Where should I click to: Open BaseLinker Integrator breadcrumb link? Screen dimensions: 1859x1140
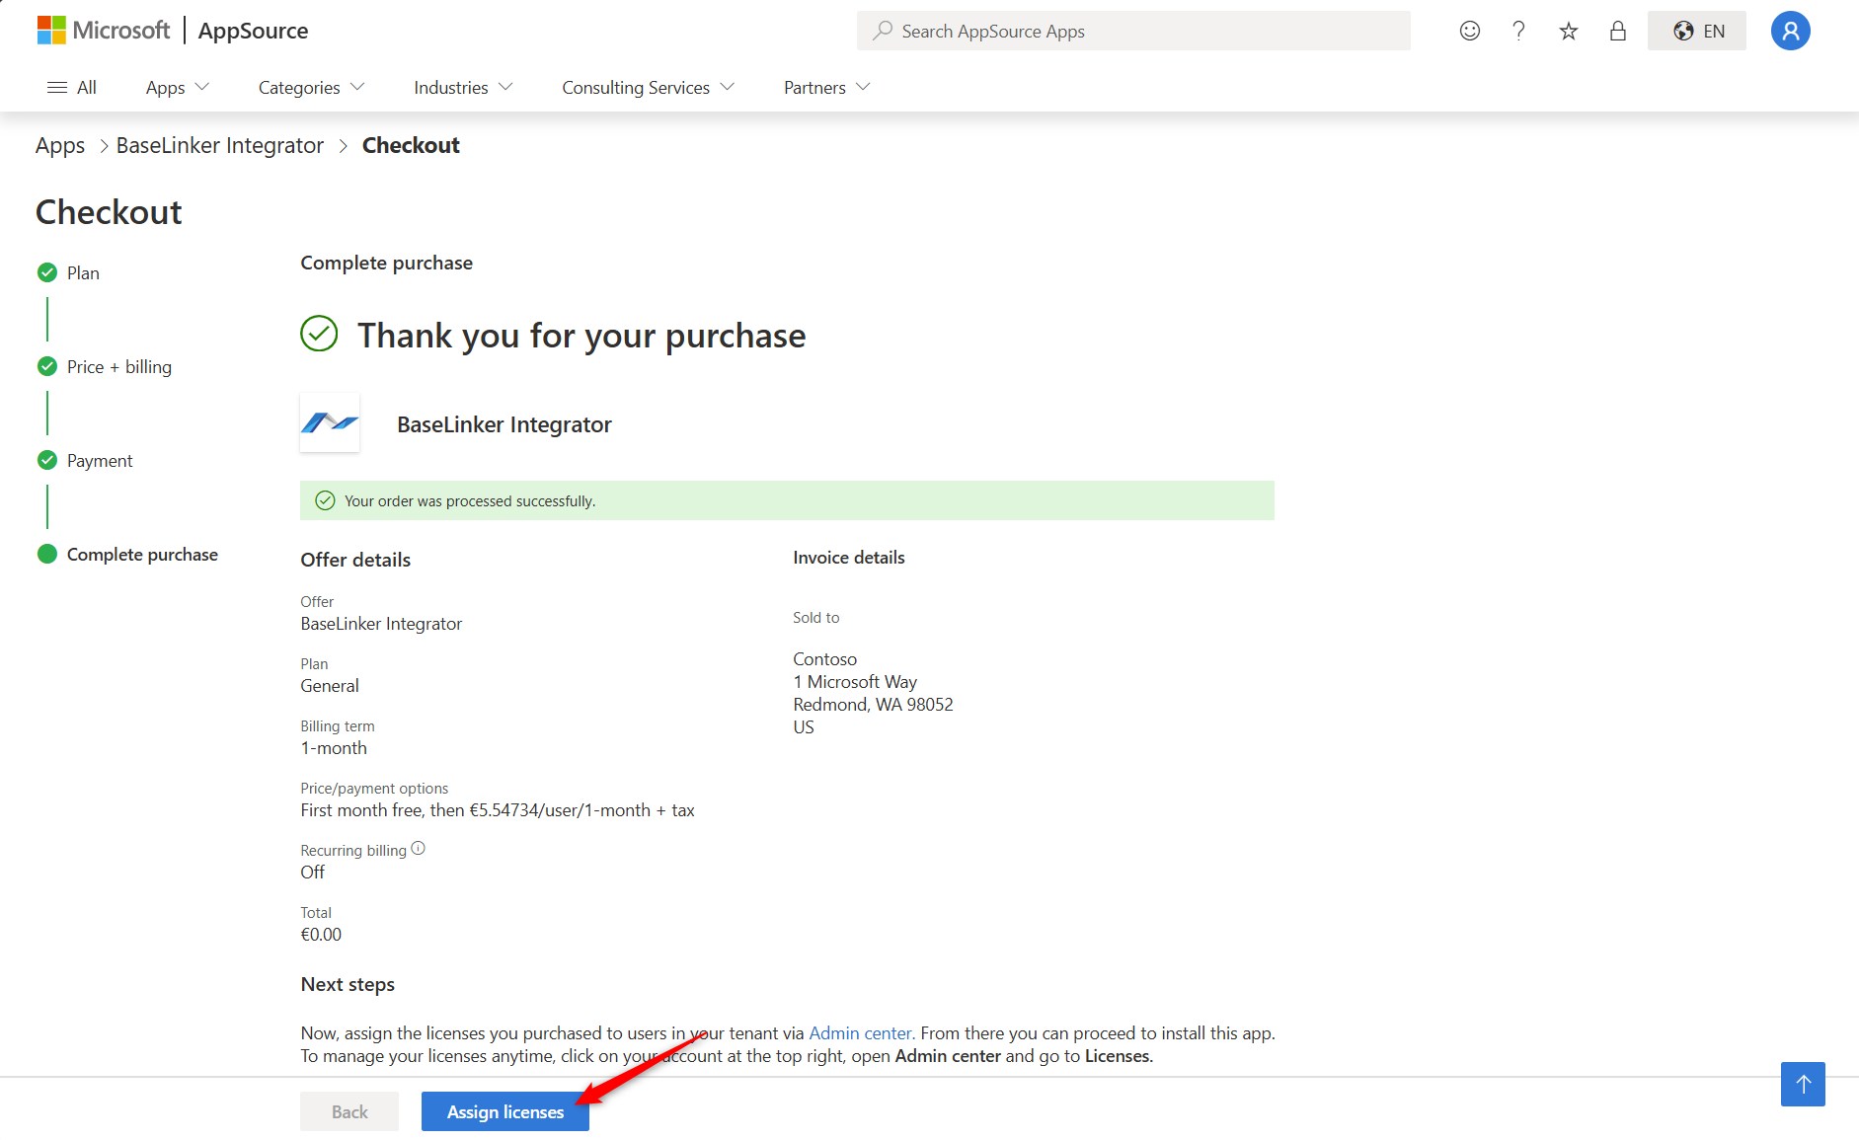220,145
